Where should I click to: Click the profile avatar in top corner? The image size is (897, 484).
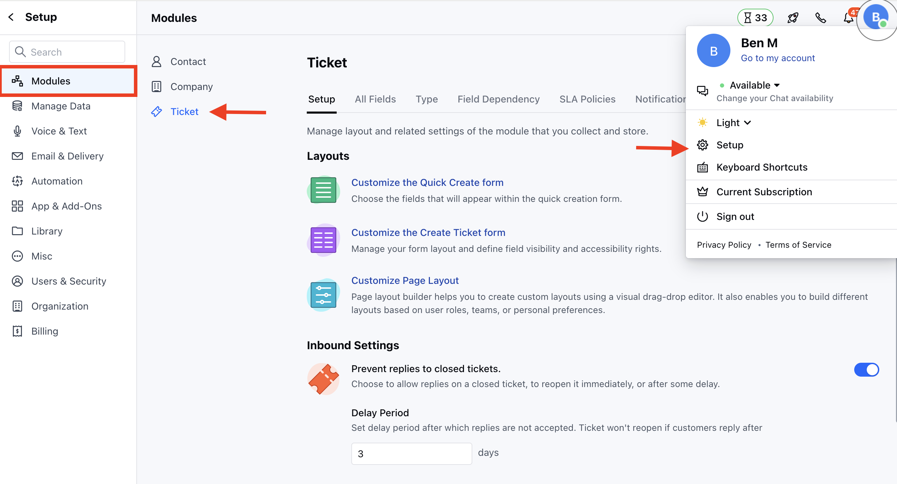(x=875, y=17)
